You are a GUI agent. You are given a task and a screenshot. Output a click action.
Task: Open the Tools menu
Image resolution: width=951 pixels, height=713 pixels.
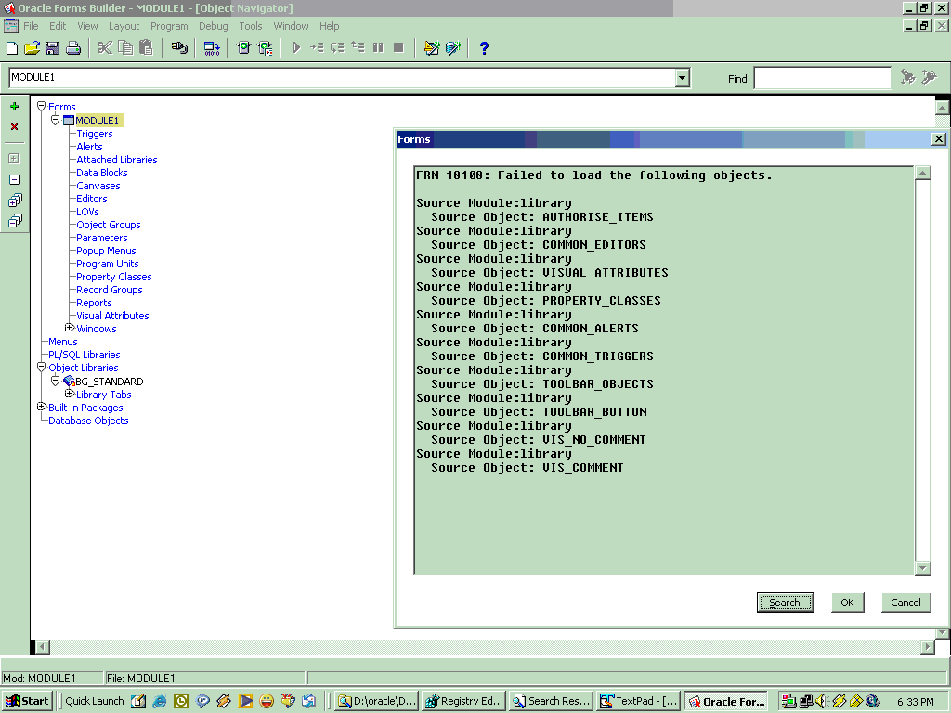[x=251, y=26]
